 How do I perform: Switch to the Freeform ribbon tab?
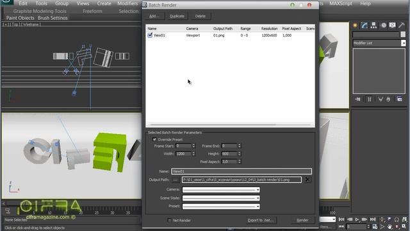(92, 11)
